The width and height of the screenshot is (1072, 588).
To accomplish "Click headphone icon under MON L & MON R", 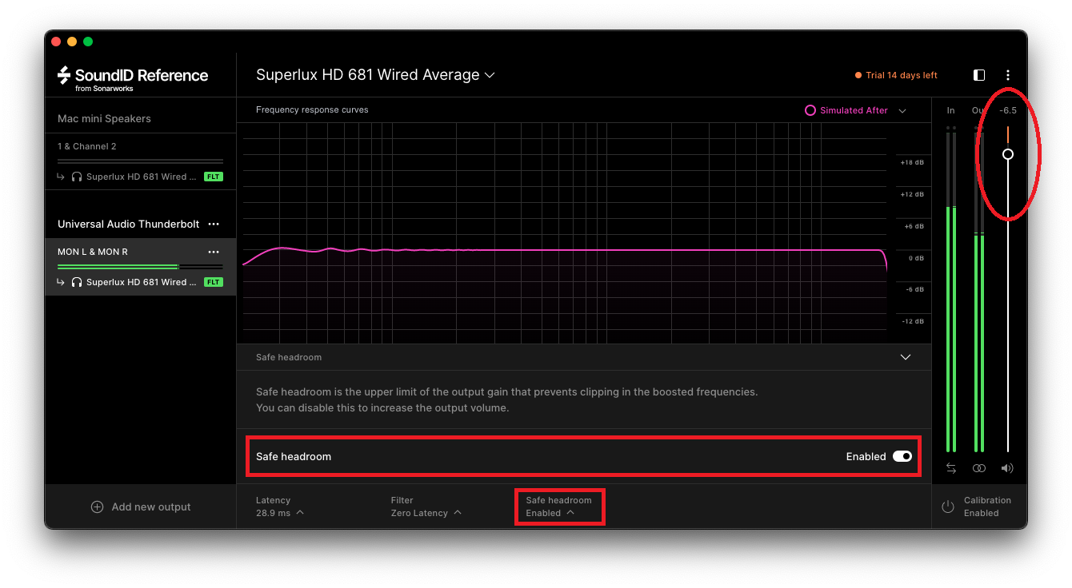I will coord(77,282).
